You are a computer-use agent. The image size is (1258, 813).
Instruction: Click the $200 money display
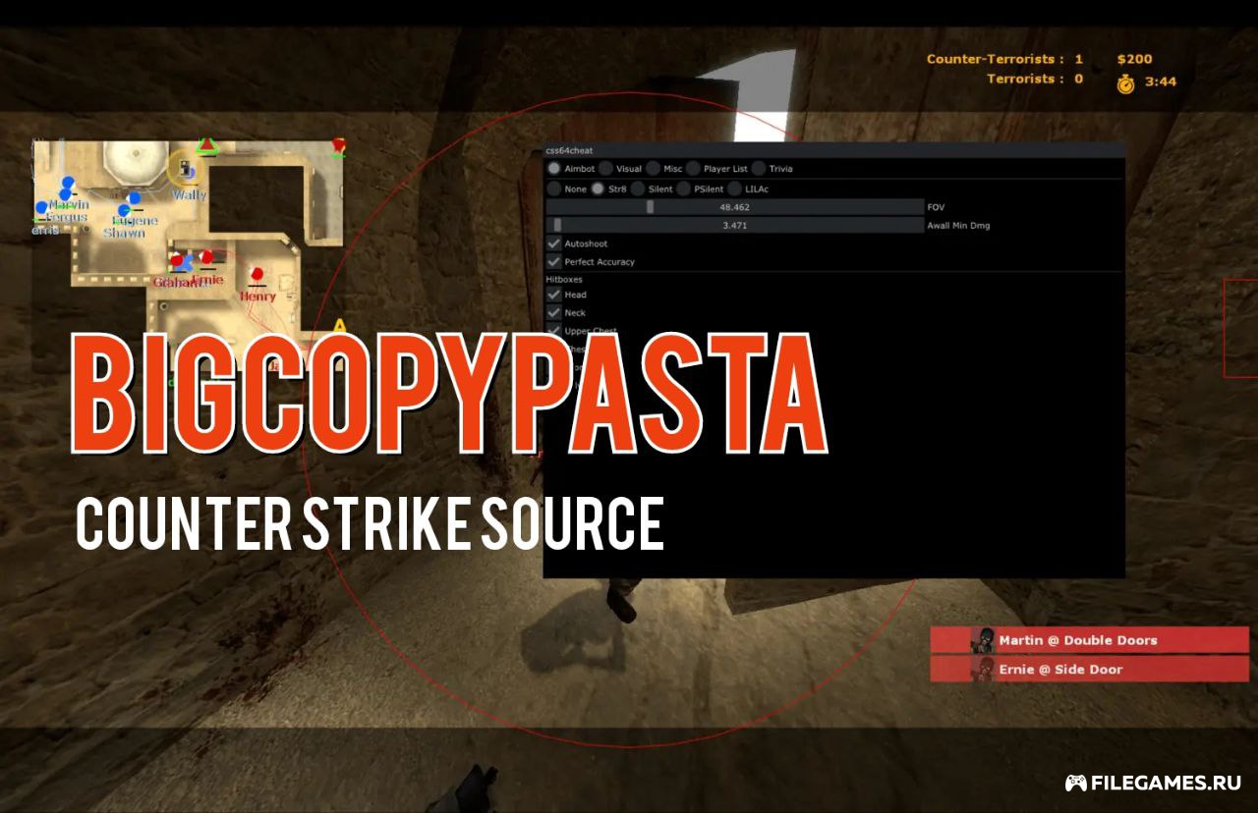[1134, 59]
